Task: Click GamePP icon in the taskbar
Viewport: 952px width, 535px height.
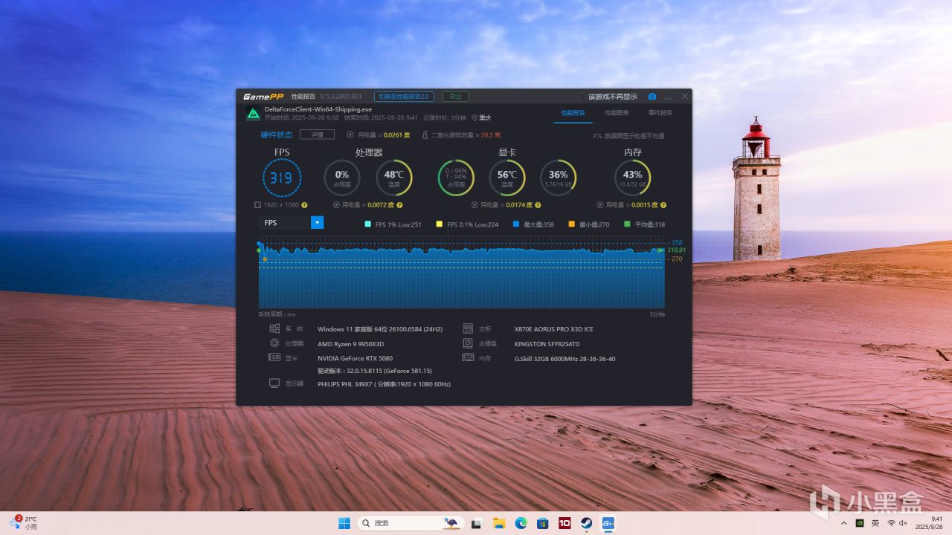Action: tap(608, 523)
